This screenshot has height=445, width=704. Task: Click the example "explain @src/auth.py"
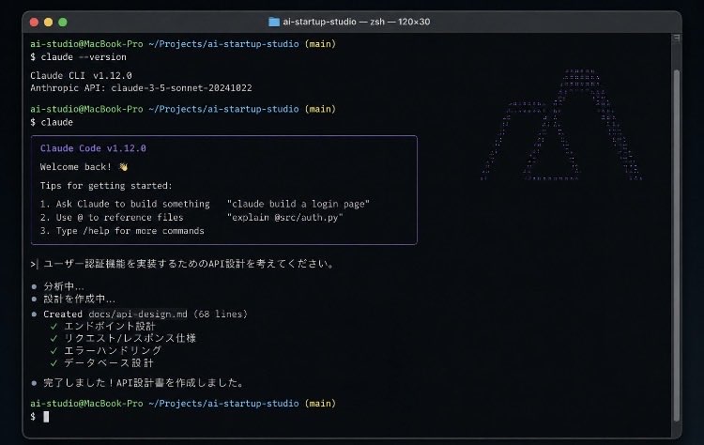[x=285, y=217]
